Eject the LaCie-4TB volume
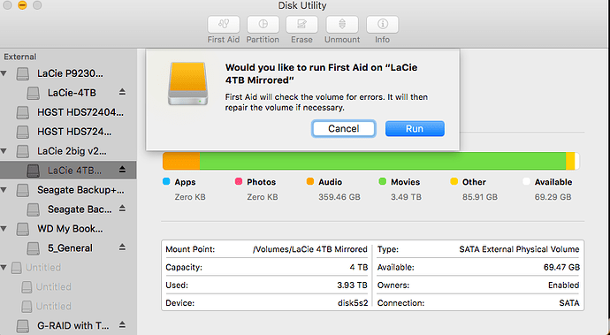Image resolution: width=610 pixels, height=335 pixels. (x=122, y=92)
